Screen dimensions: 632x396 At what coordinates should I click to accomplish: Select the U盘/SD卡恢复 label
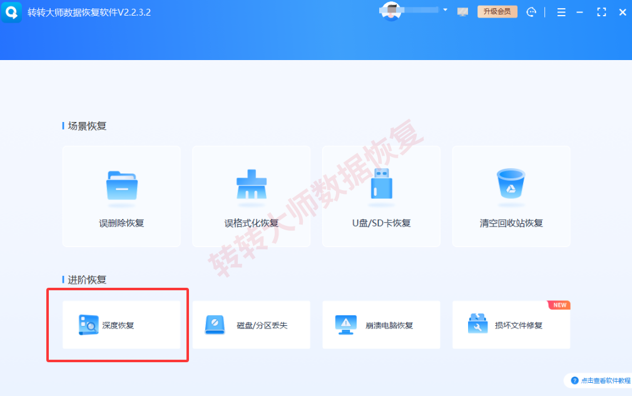click(x=381, y=223)
